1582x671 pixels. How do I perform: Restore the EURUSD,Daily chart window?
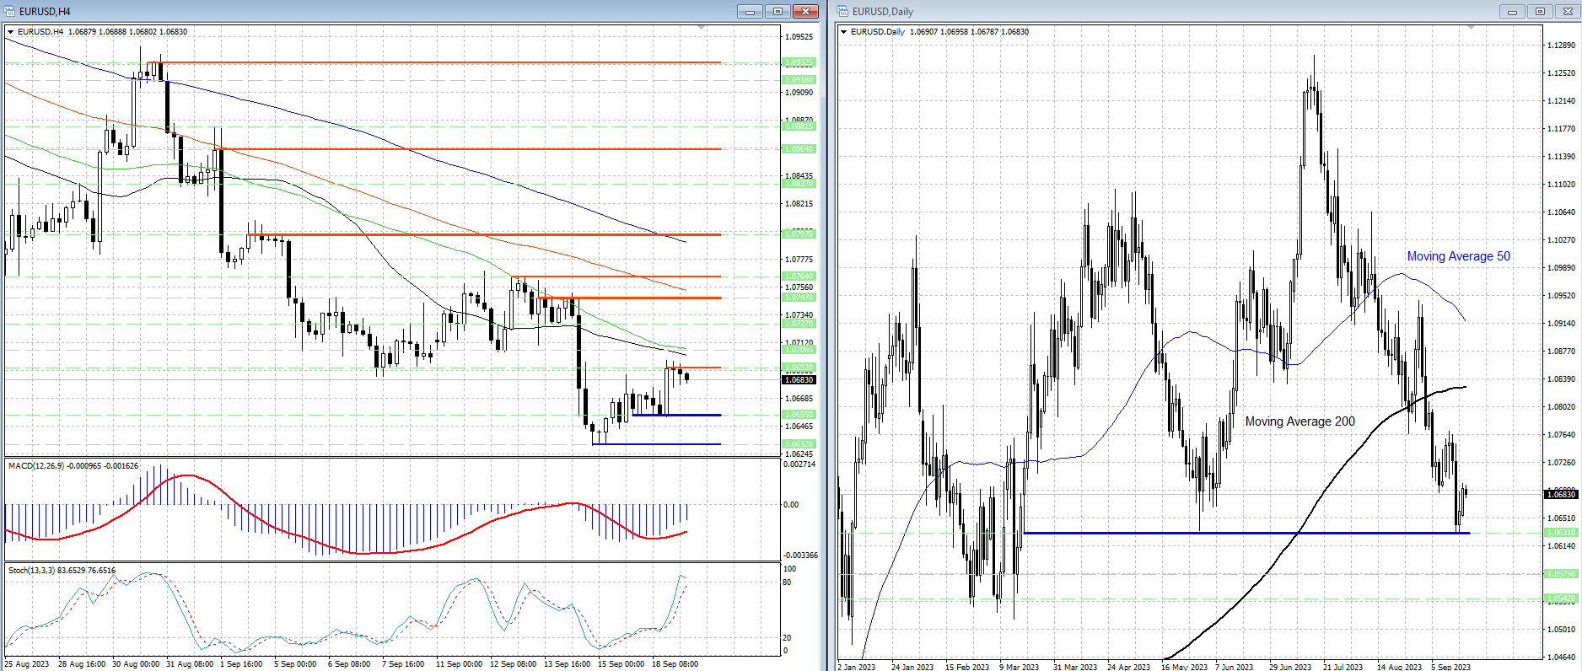(x=1540, y=11)
